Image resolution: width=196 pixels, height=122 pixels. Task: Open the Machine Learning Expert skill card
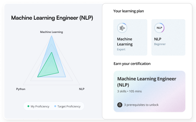(x=130, y=37)
